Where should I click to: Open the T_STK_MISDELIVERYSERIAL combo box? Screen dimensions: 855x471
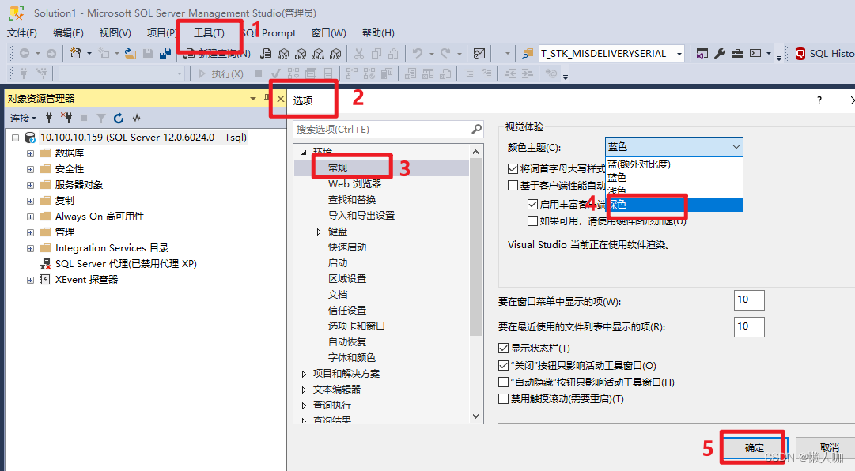point(611,54)
